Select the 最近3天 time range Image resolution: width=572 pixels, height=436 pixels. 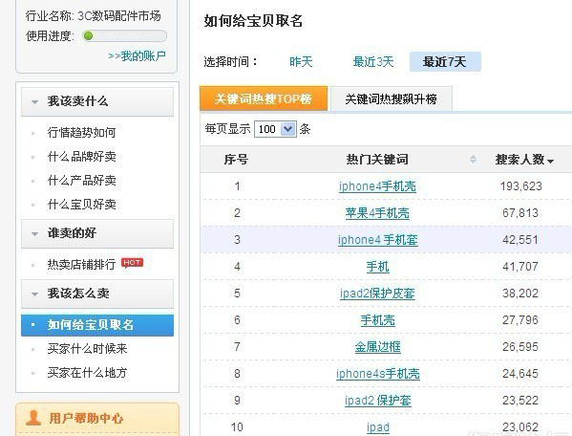(373, 62)
